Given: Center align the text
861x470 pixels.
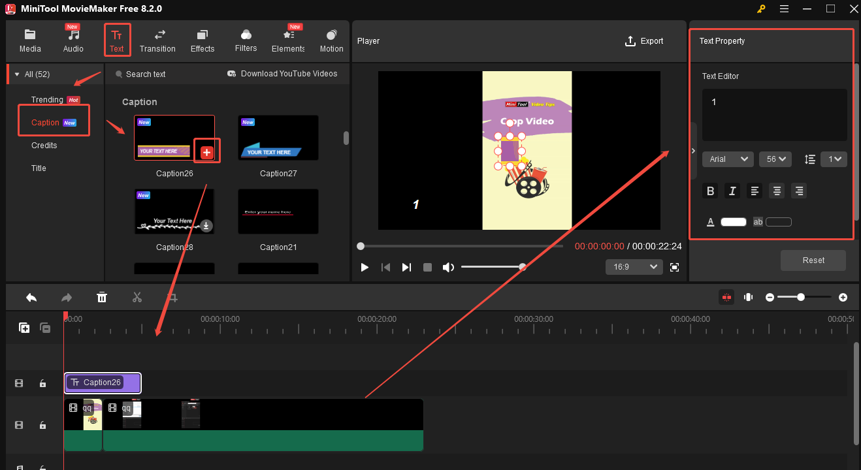Looking at the screenshot, I should [x=776, y=191].
